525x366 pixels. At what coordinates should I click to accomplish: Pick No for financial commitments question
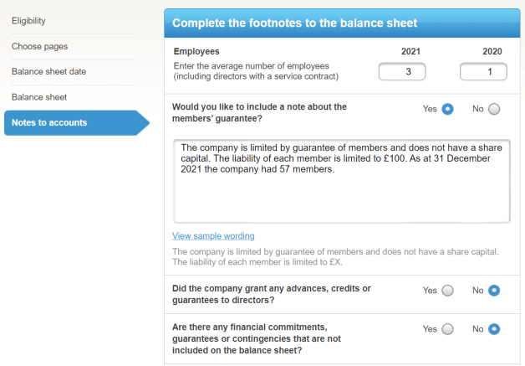494,329
